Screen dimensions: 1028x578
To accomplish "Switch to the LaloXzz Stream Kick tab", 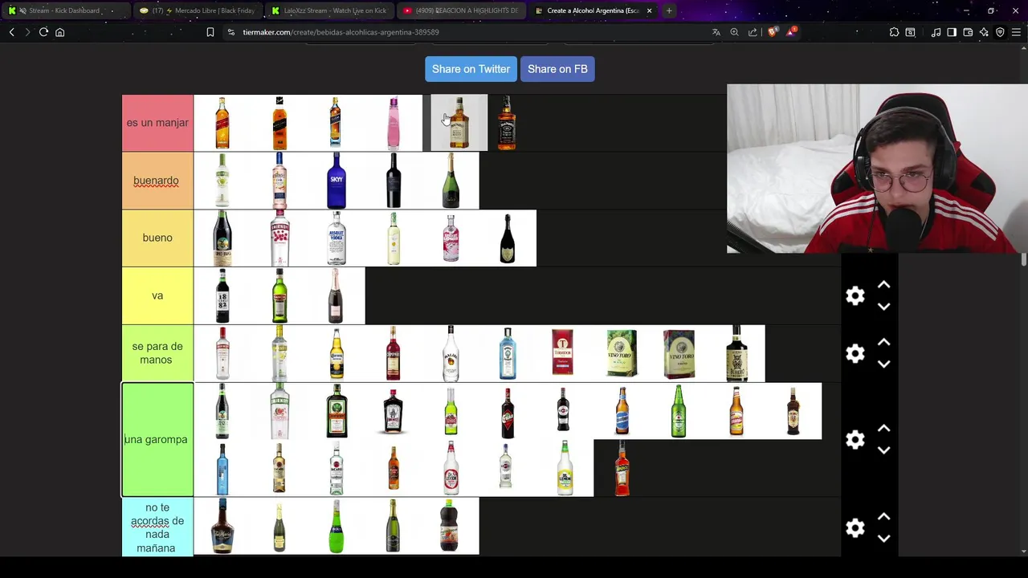I will [329, 10].
